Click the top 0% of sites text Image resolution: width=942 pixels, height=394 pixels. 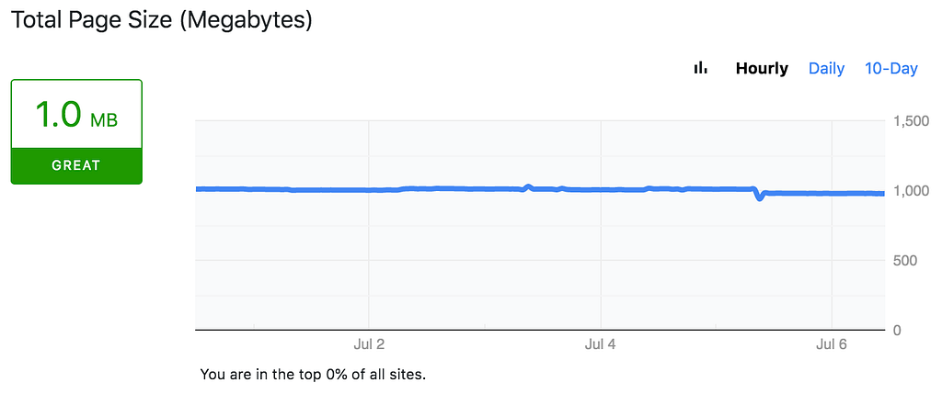(x=313, y=375)
